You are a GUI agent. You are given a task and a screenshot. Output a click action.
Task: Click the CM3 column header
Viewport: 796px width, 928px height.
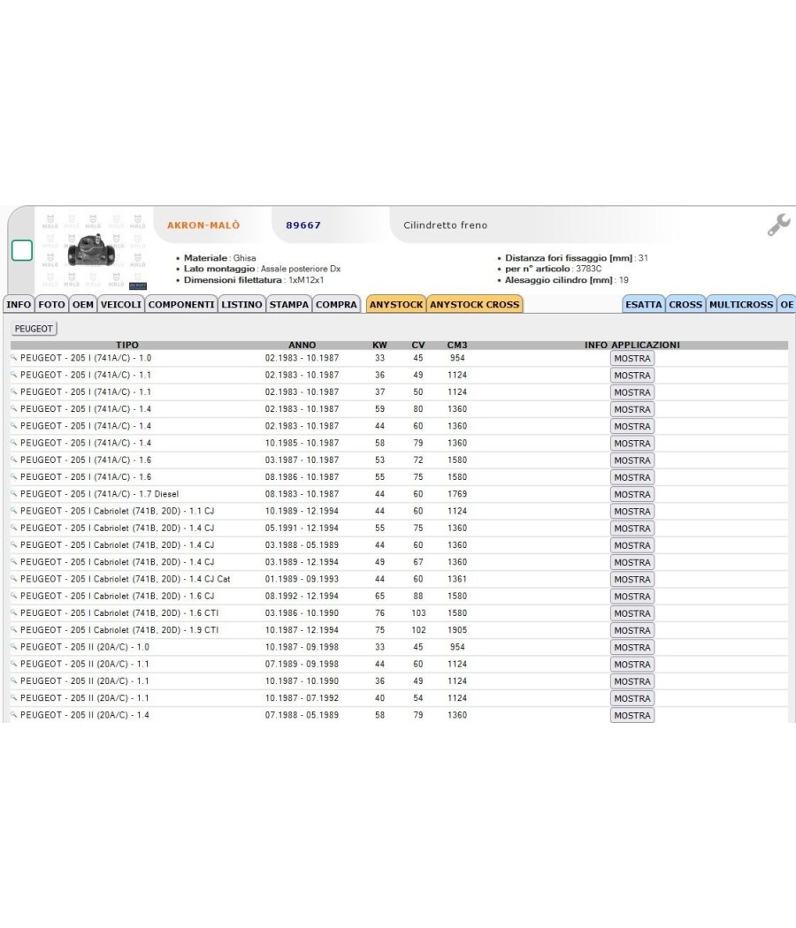(457, 345)
